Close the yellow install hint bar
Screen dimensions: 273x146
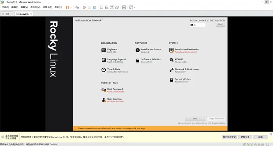(x=271, y=134)
